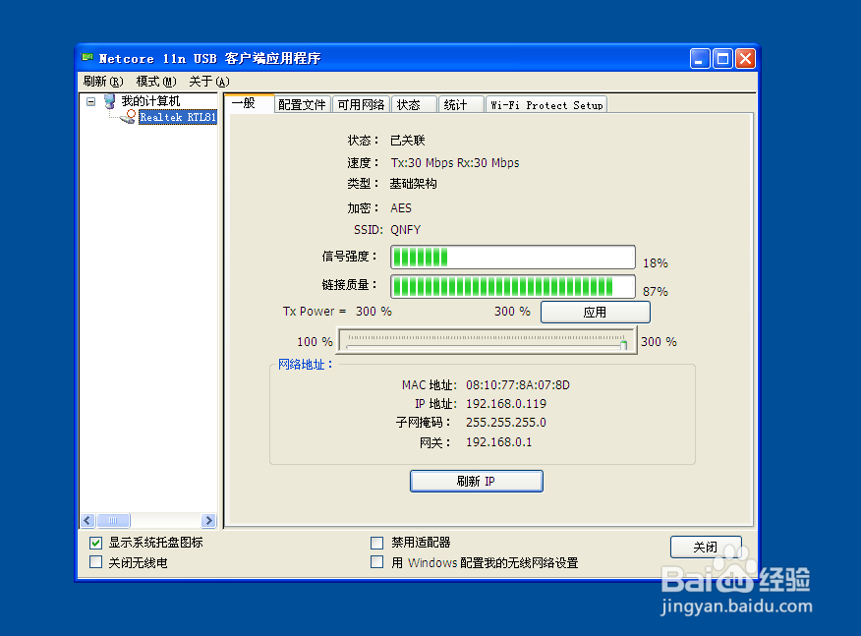Collapse the 我的计算机 tree node
861x636 pixels.
[x=91, y=101]
